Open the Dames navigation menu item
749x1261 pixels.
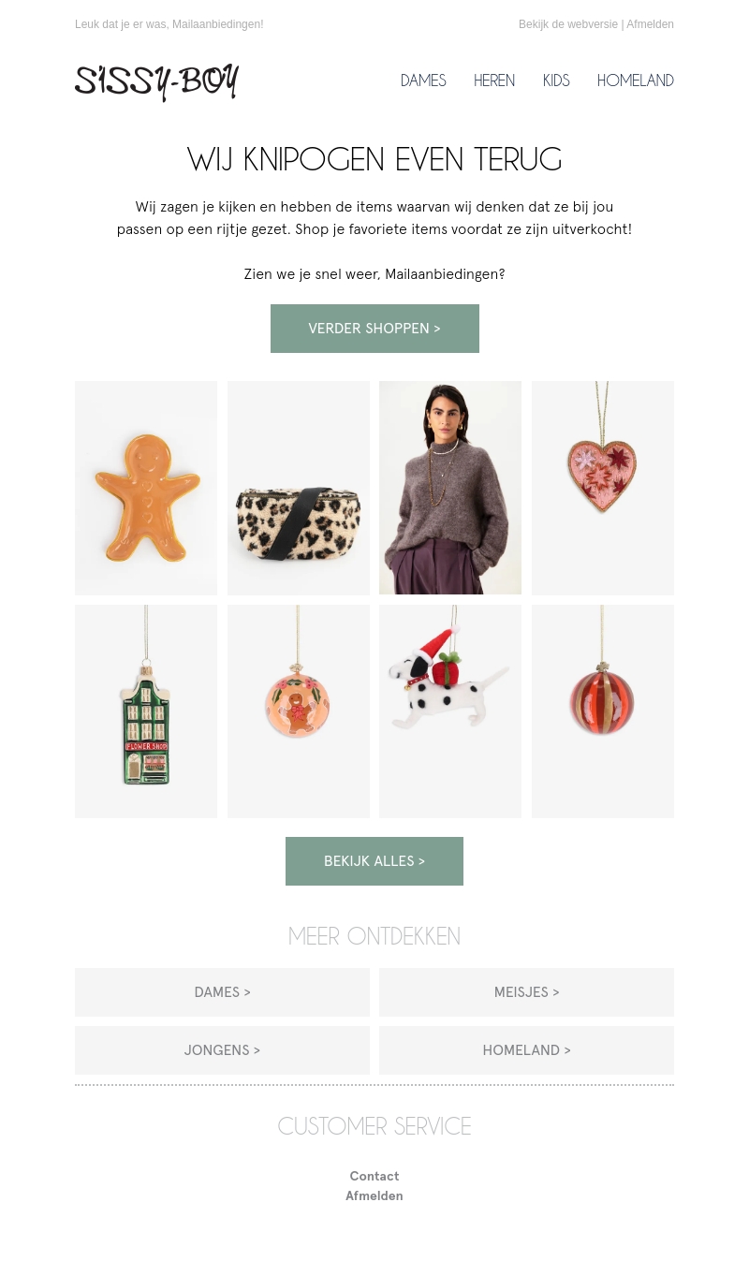[423, 81]
